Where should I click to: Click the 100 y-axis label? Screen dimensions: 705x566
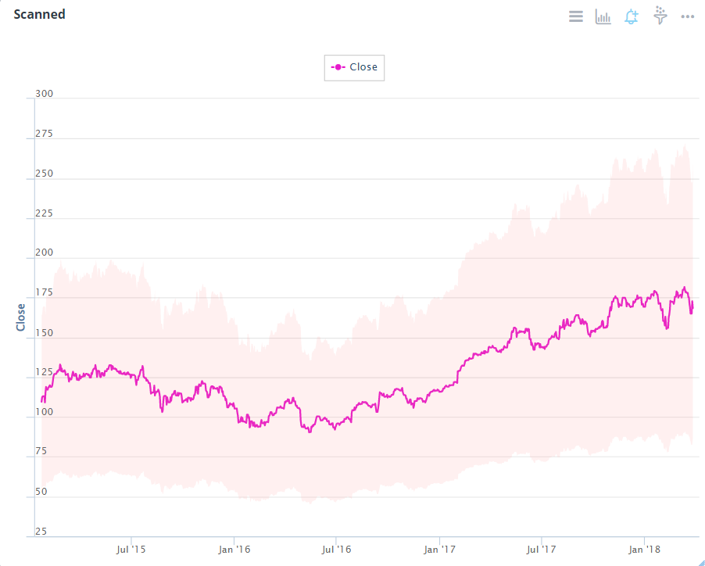(x=45, y=412)
